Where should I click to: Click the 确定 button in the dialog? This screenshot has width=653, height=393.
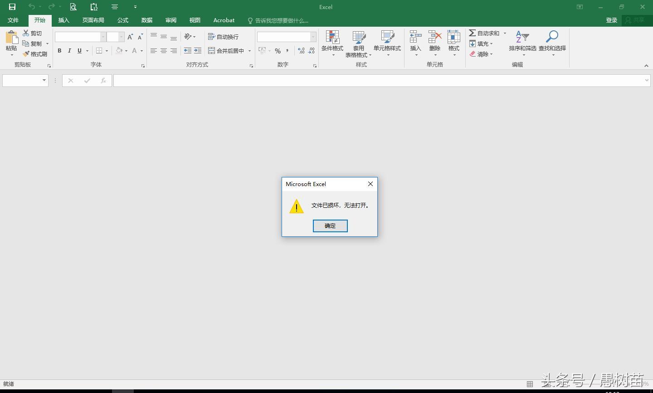pos(330,225)
